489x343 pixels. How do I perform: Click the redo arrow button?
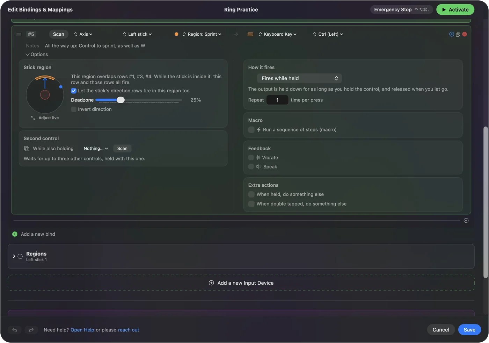point(31,330)
